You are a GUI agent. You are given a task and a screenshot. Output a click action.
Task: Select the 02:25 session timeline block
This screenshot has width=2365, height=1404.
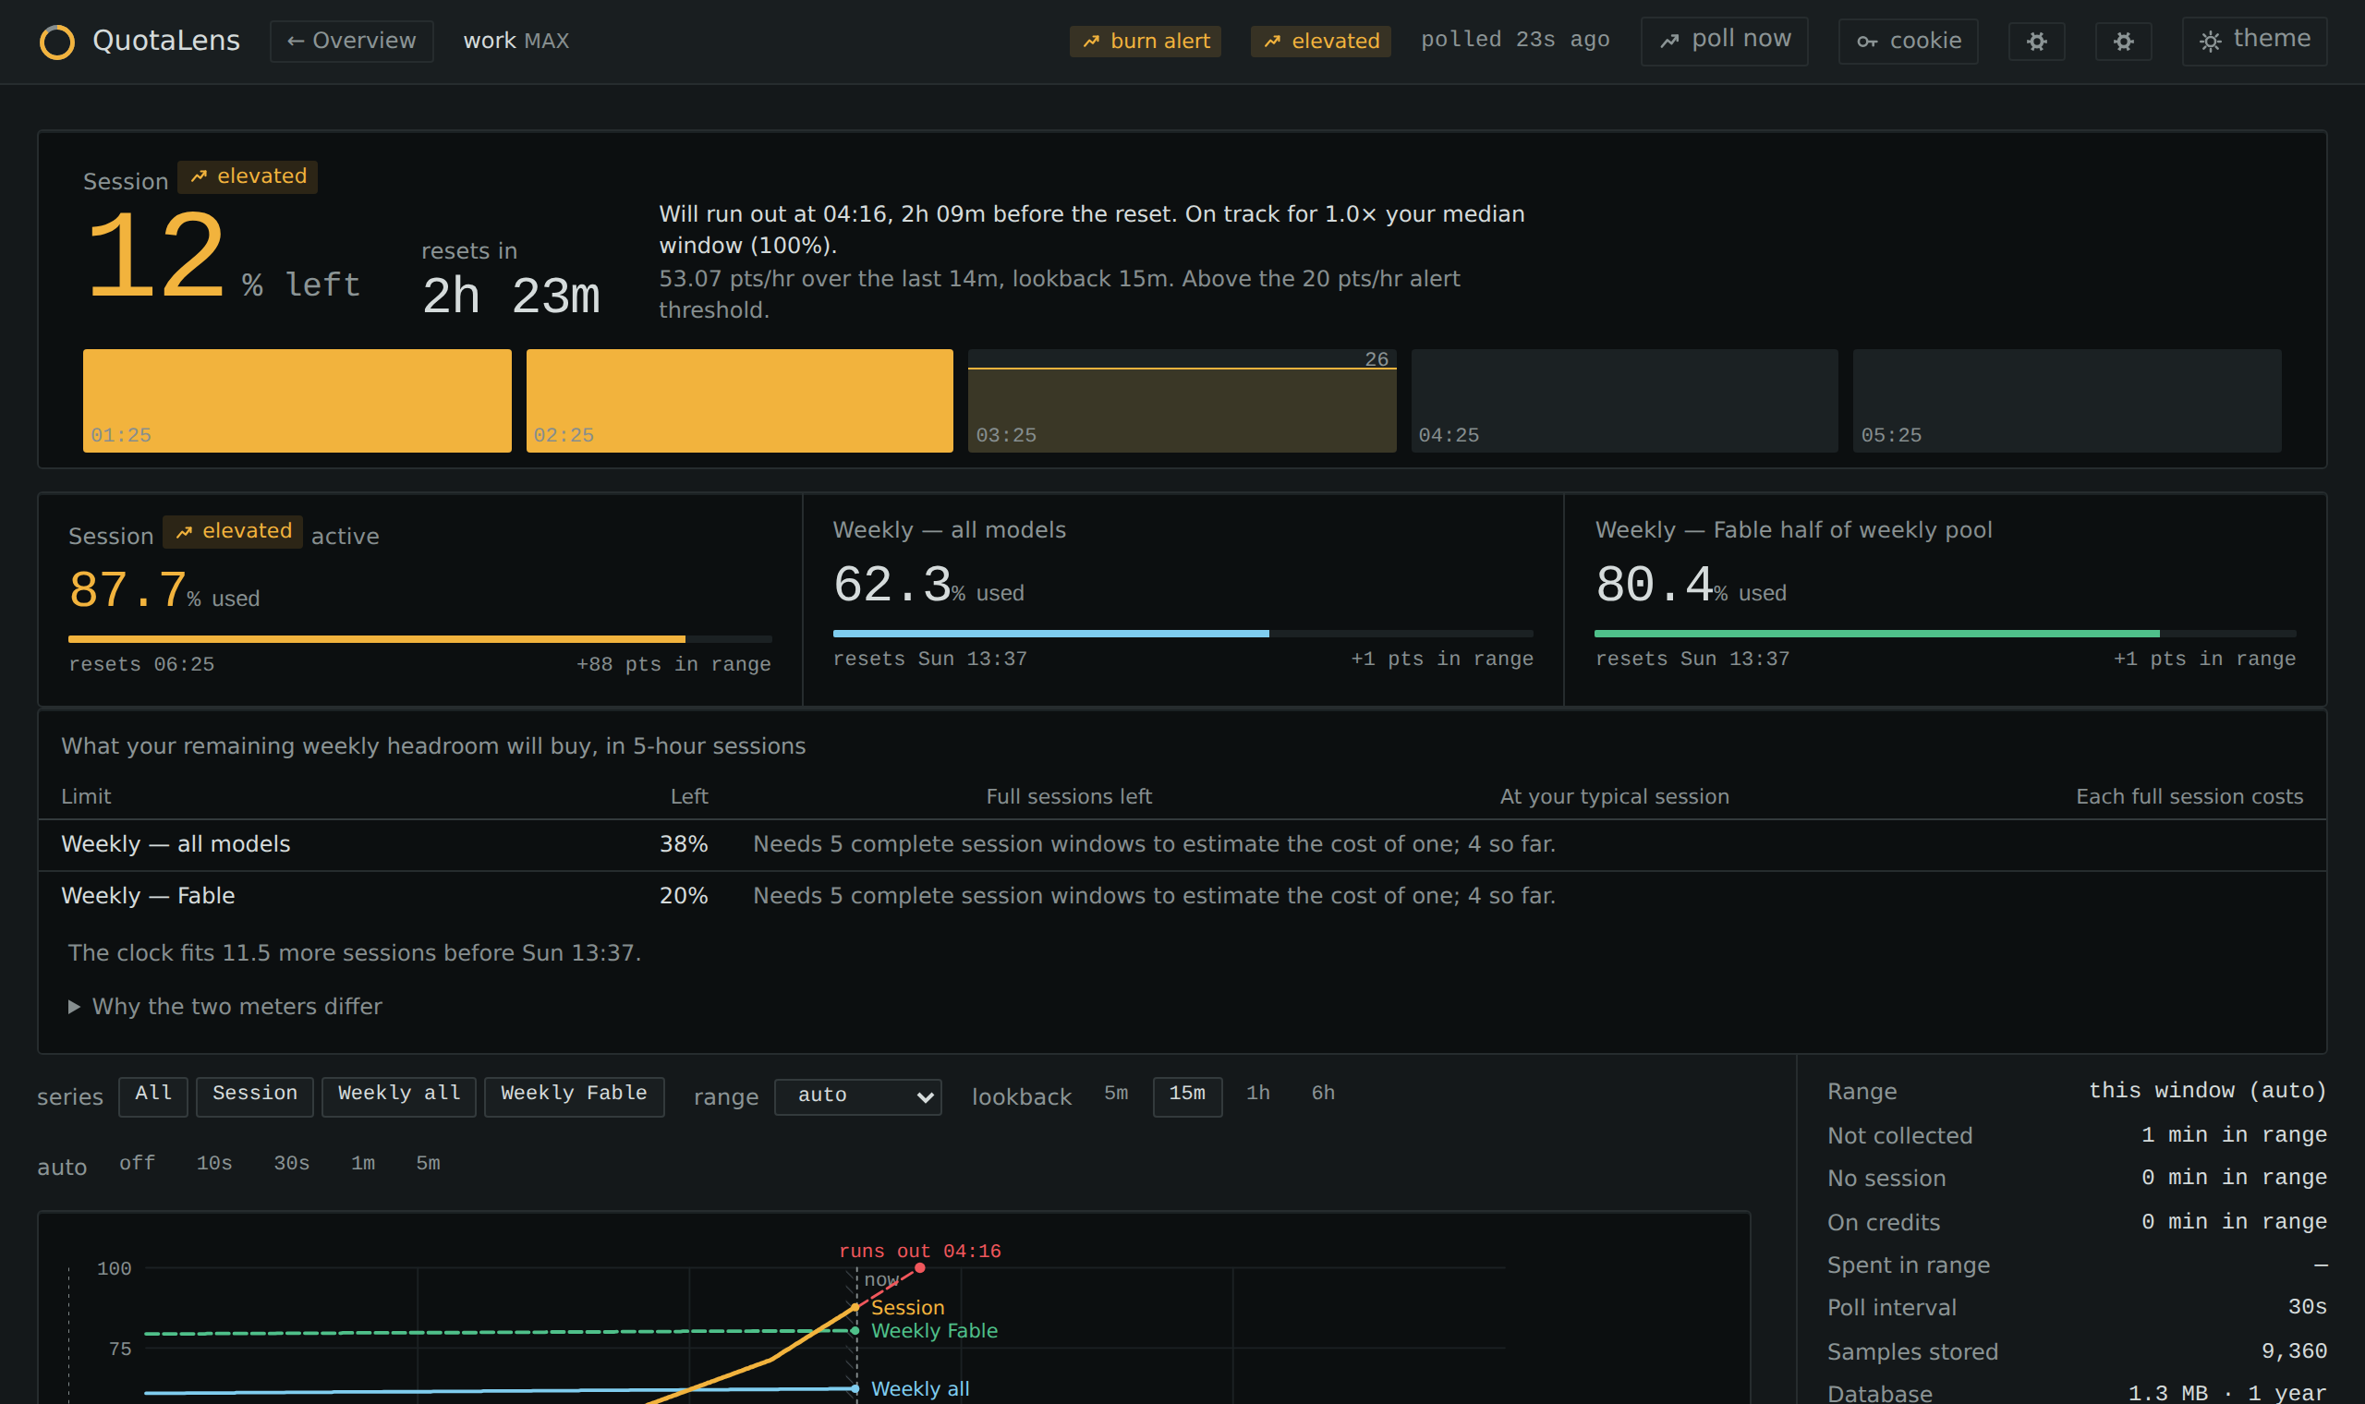(x=740, y=400)
